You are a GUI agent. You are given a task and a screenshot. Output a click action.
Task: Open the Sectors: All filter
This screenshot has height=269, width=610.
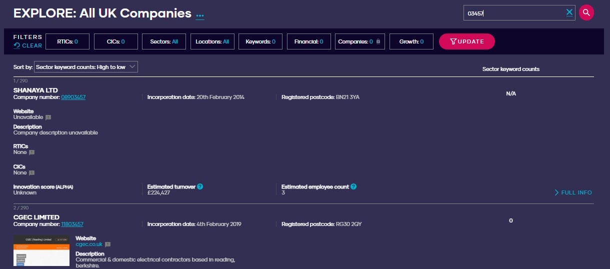click(164, 41)
